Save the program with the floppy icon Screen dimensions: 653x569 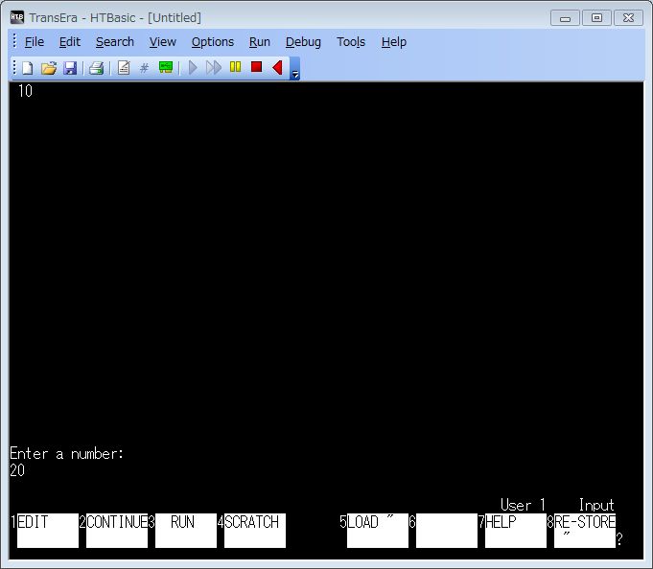click(70, 67)
